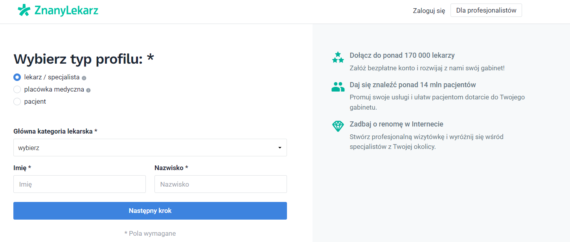Select pacjent profile option
570x242 pixels.
(17, 101)
